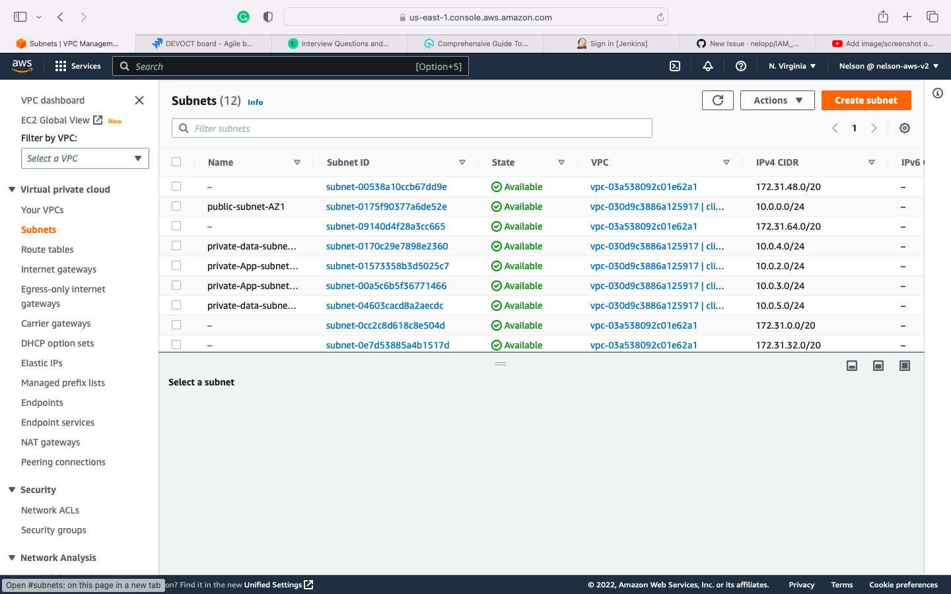The width and height of the screenshot is (951, 594).
Task: Open the subnet-00538a10ccb67dd9e link
Action: click(x=386, y=186)
